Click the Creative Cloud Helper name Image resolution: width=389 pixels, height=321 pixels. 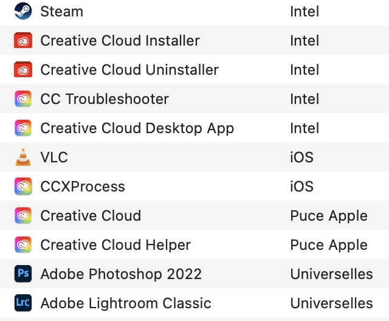[x=115, y=245]
